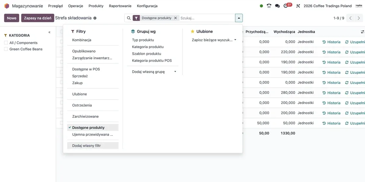The height and width of the screenshot is (182, 365).
Task: Uncheck the Dostępne produkty filter
Action: (x=93, y=128)
